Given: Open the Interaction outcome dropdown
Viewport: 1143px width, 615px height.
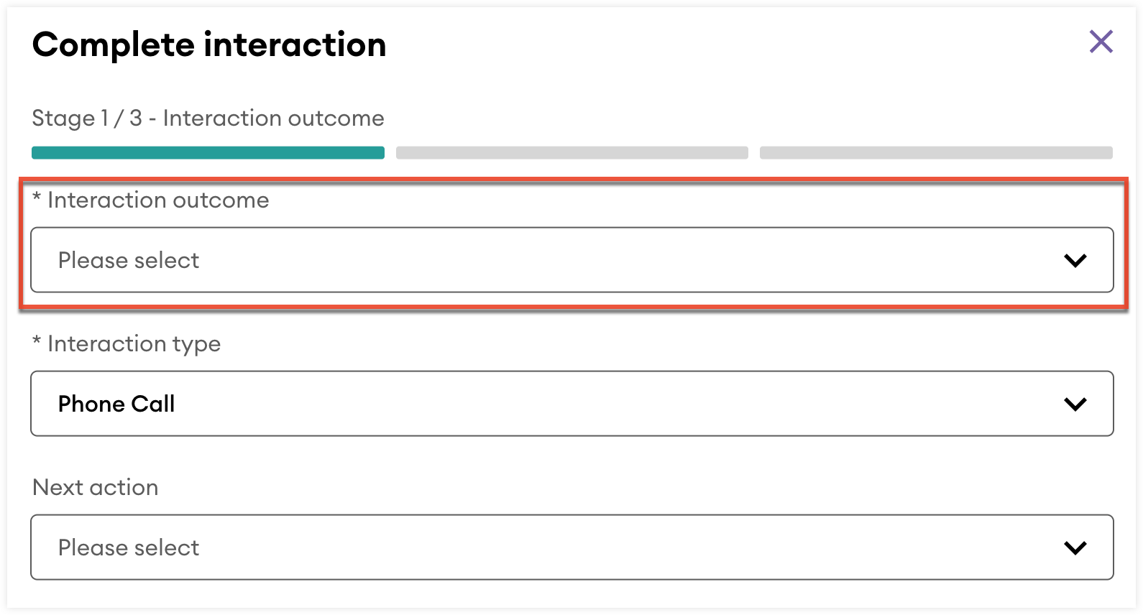Looking at the screenshot, I should pos(571,260).
